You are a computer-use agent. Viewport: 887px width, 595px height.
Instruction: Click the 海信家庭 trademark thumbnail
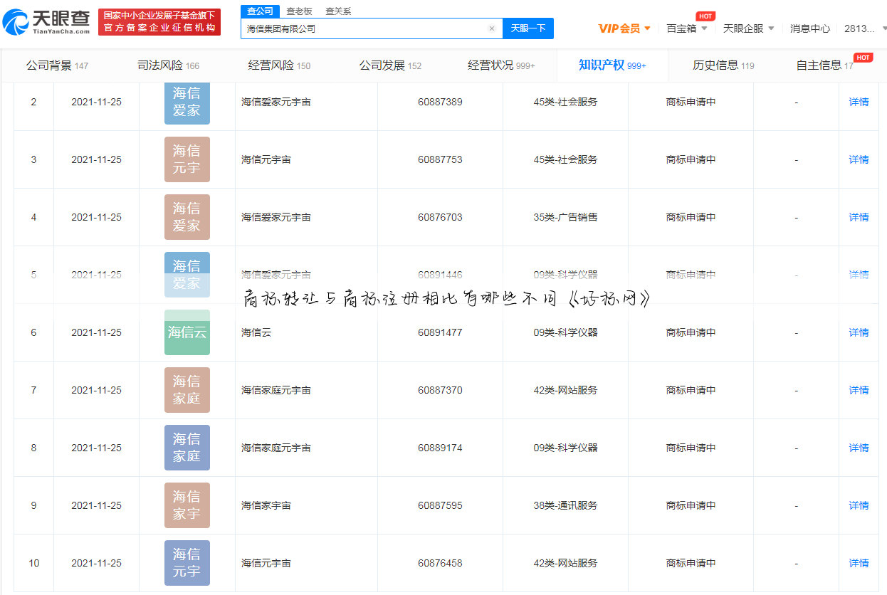[x=187, y=390]
